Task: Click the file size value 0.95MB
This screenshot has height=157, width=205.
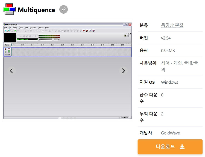Action: tap(168, 51)
